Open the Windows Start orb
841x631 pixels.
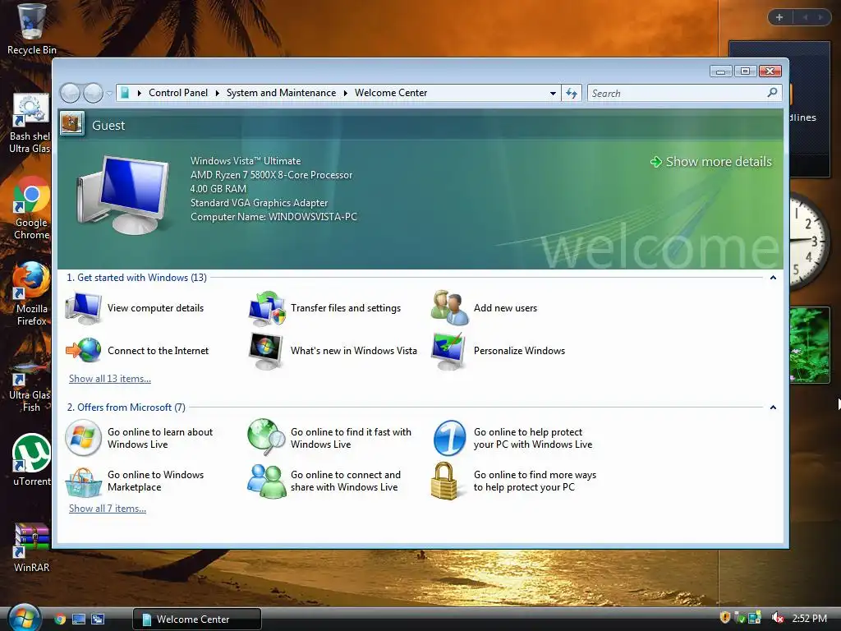coord(24,618)
